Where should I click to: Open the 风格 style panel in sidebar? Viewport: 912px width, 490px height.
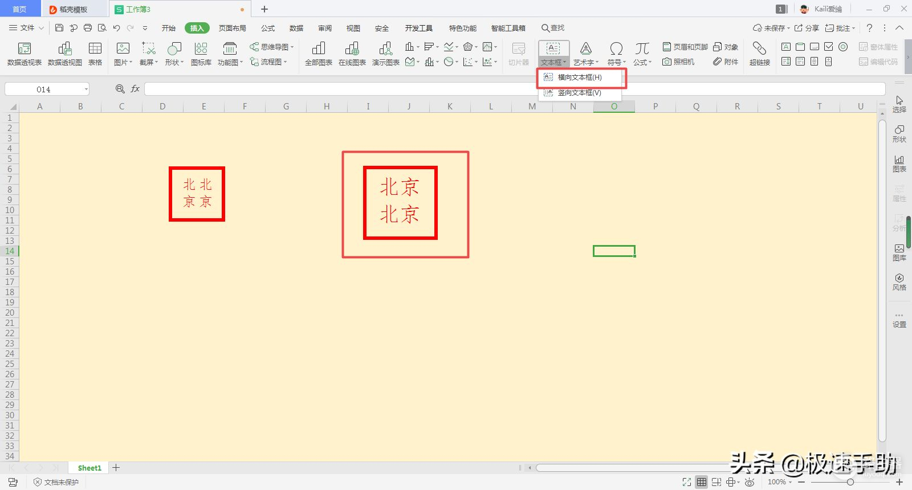tap(899, 281)
